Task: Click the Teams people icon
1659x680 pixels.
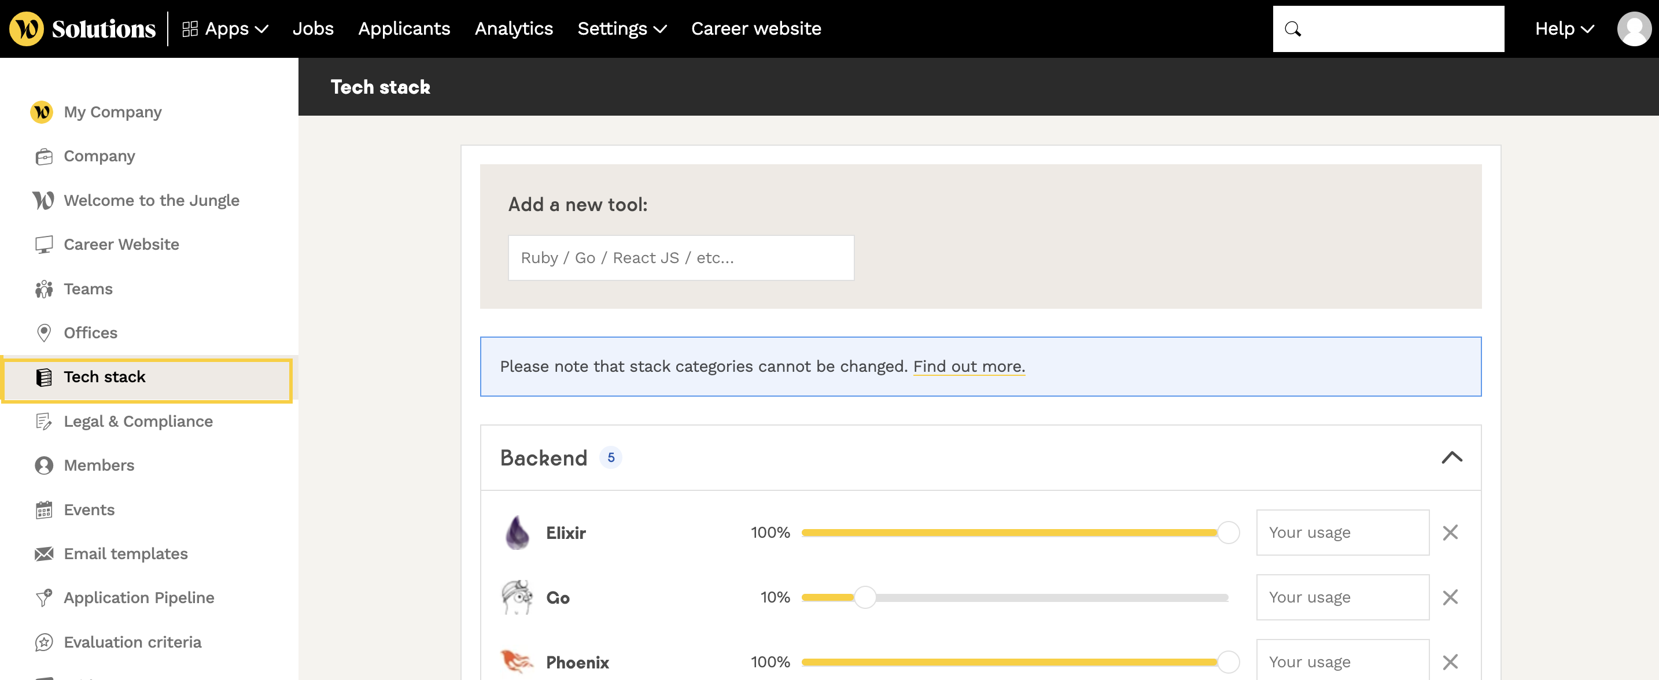Action: pos(44,289)
